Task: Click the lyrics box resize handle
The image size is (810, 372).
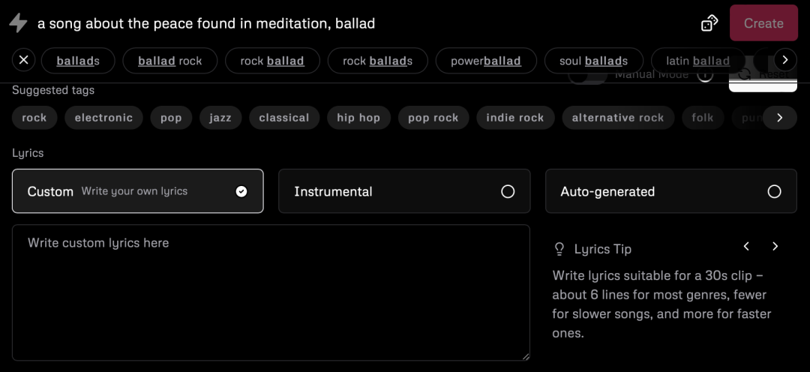Action: point(526,356)
